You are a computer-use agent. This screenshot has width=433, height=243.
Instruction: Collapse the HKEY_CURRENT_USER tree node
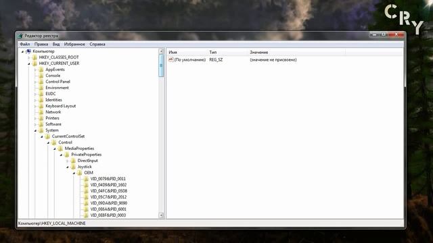(x=29, y=63)
